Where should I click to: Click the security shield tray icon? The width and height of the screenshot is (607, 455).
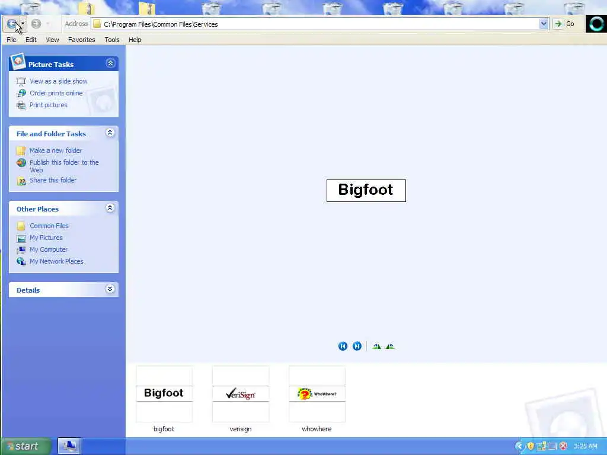[x=531, y=446]
